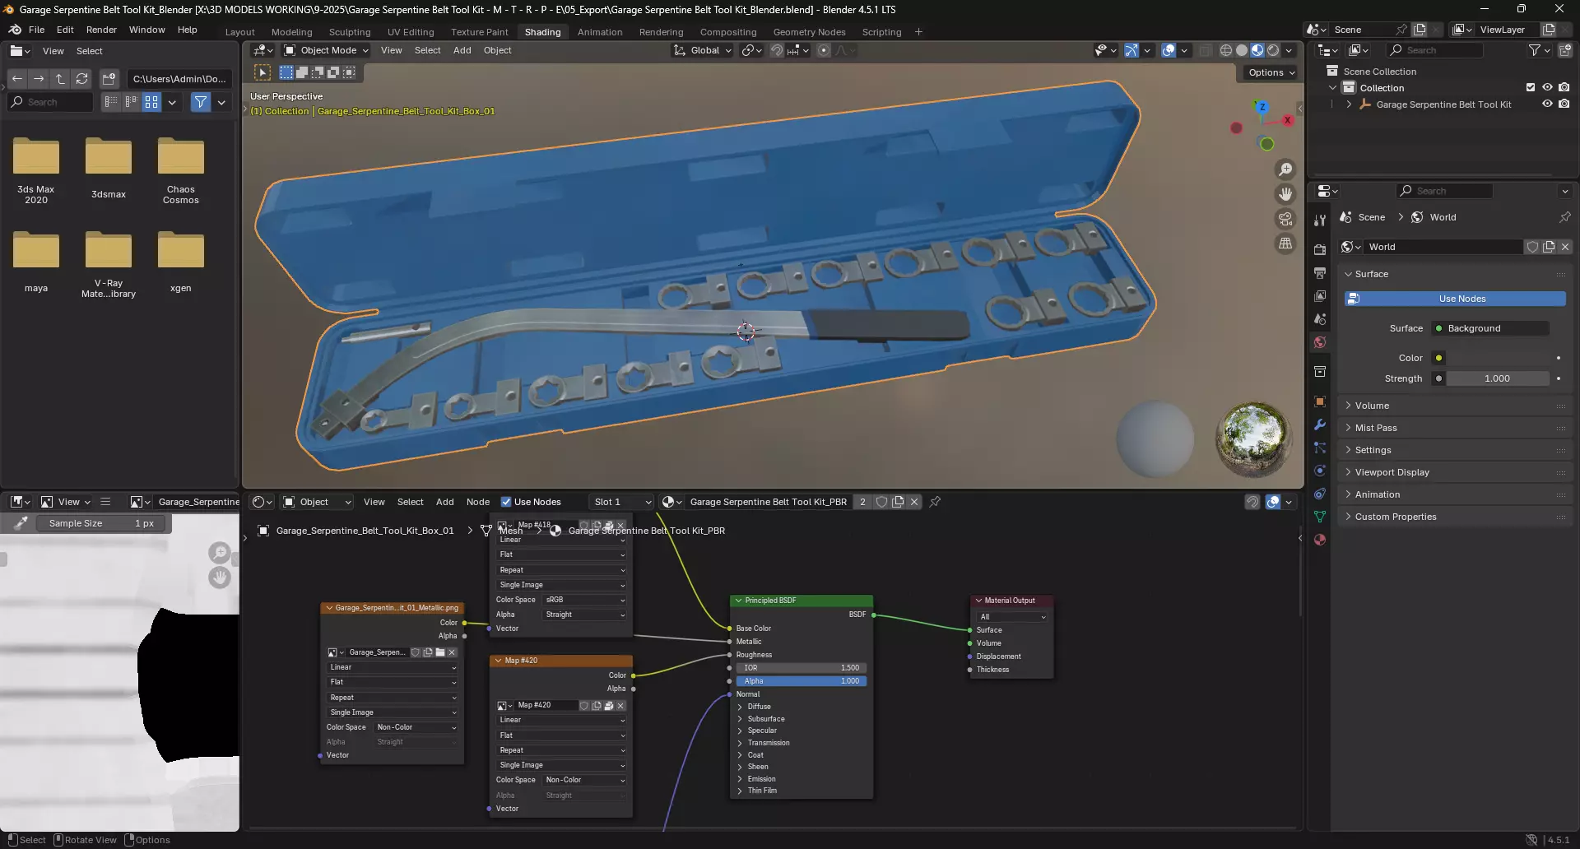
Task: Click the file browser parent directory arrow
Action: coord(60,79)
